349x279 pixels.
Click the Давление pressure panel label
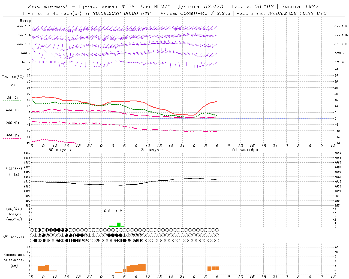tap(14, 168)
